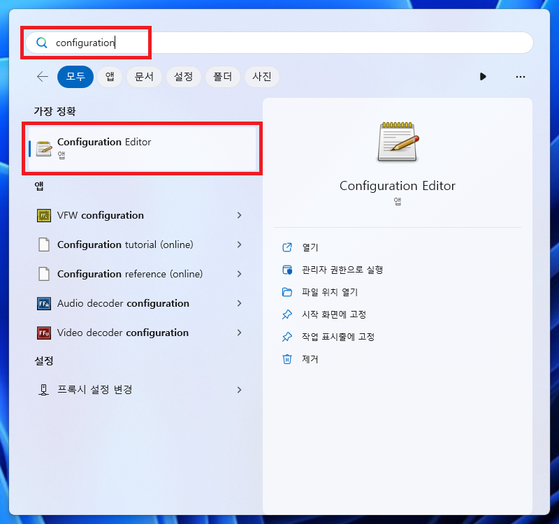The image size is (559, 524).
Task: Click the pin icon for 작업 표시줄에 고정
Action: point(287,337)
